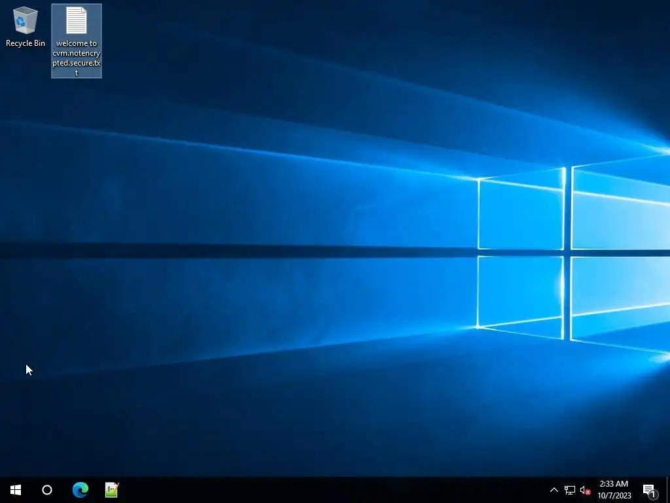The image size is (670, 503).
Task: Click the muted volume speaker icon
Action: (x=585, y=490)
